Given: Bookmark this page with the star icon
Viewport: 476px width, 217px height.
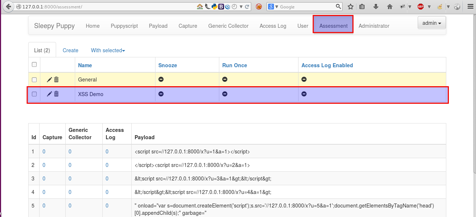Looking at the screenshot, I should pyautogui.click(x=351, y=7).
